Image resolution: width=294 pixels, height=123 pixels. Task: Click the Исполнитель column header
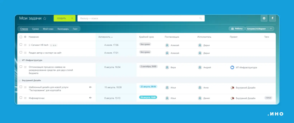(x=204, y=37)
